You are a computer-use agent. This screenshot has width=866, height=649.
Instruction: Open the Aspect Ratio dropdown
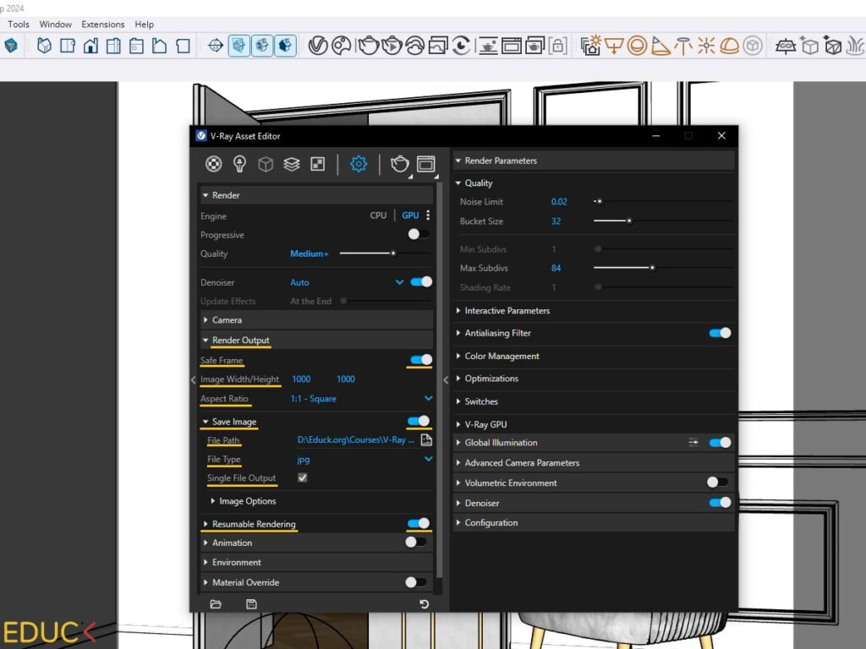428,399
